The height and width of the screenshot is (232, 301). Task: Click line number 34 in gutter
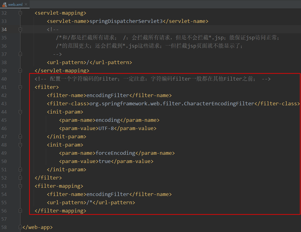(4, 30)
